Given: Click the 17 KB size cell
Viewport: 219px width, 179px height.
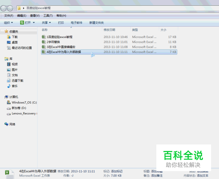Looking at the screenshot, I should tap(172, 37).
